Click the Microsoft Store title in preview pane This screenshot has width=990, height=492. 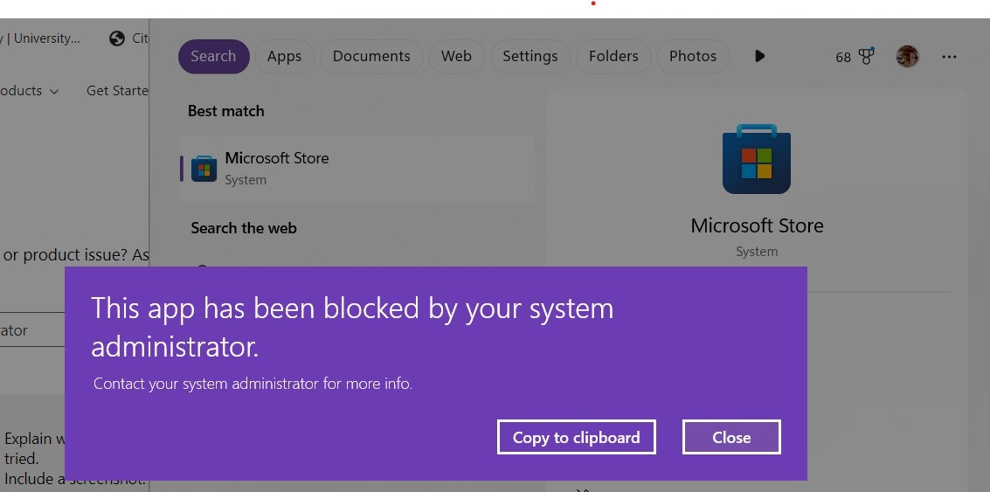[757, 225]
